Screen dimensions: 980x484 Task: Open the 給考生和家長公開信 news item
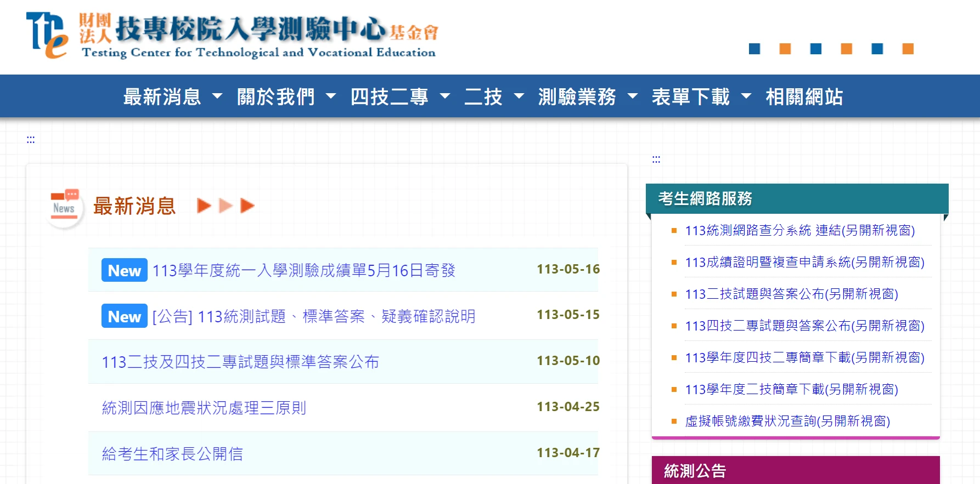click(x=172, y=454)
